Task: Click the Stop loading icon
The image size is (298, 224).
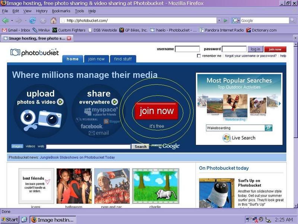Action: [x=43, y=21]
